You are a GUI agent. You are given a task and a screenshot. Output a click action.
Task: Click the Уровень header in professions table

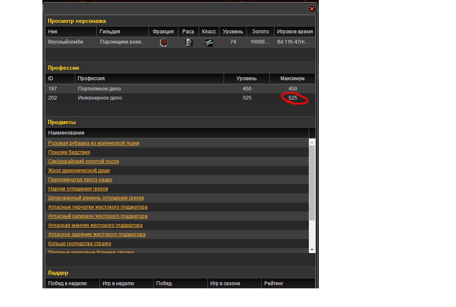click(x=246, y=79)
